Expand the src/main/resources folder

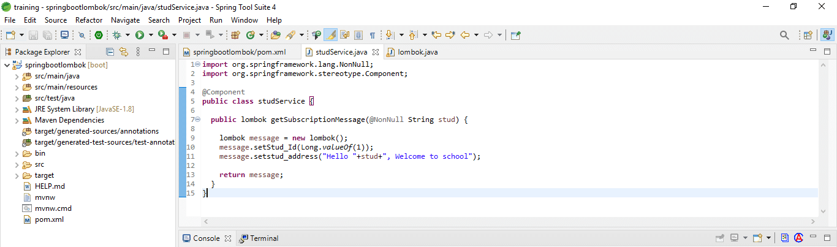(x=17, y=87)
